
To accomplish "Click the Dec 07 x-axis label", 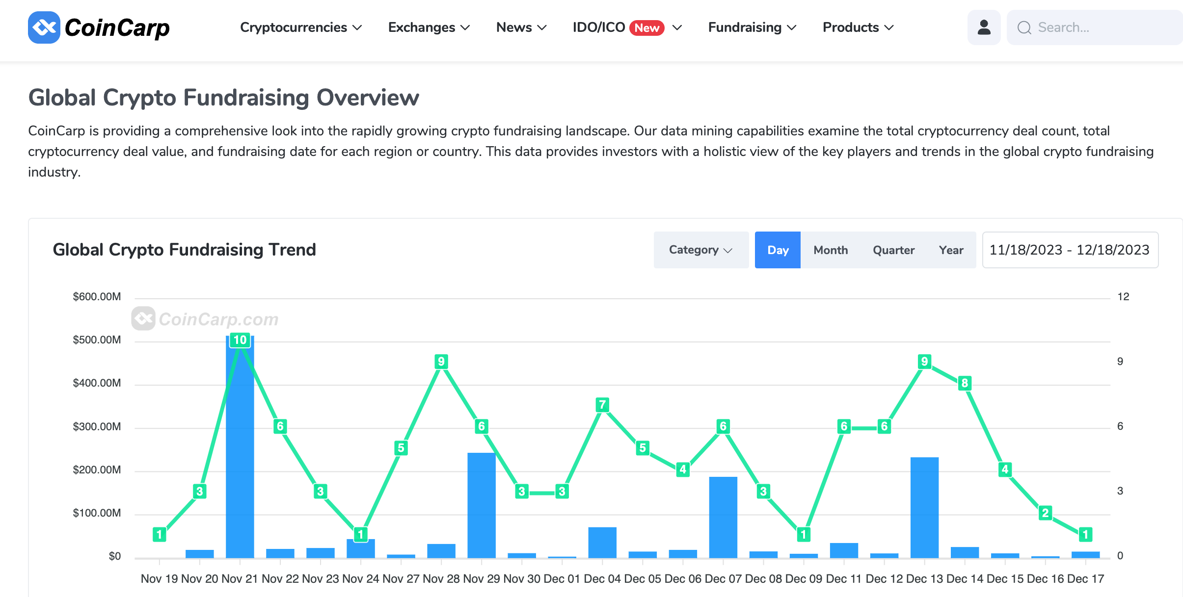I will pos(723,579).
